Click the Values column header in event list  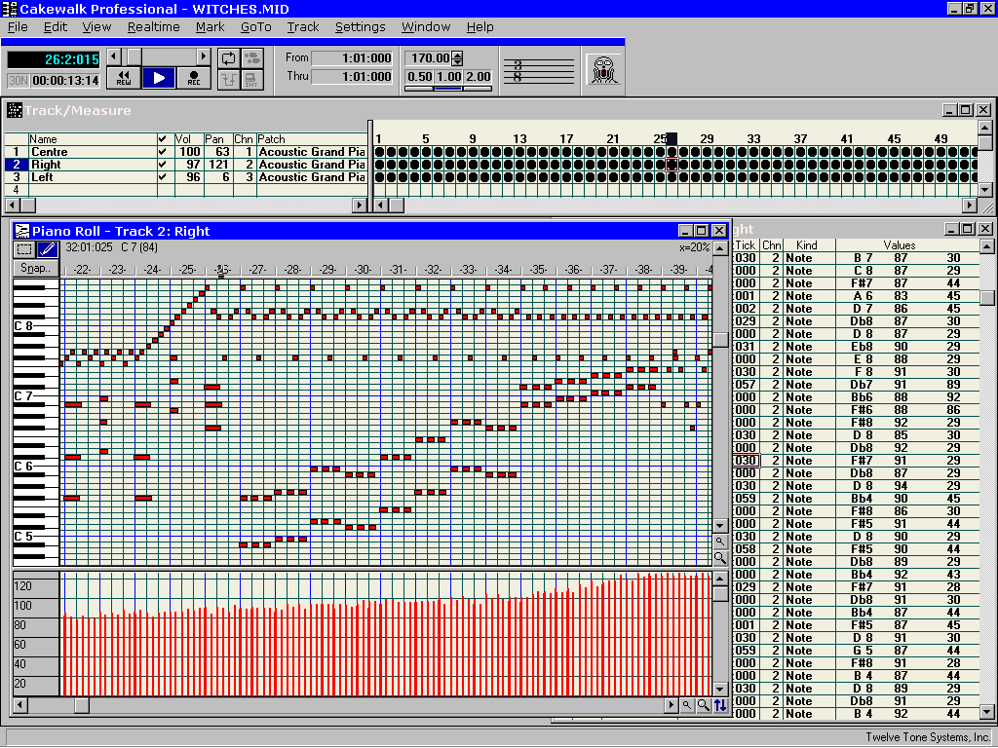coord(900,244)
